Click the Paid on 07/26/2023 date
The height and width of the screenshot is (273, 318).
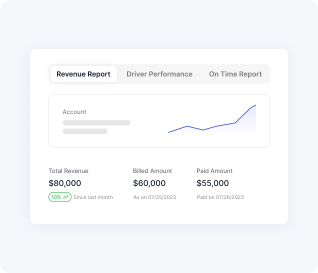(220, 197)
